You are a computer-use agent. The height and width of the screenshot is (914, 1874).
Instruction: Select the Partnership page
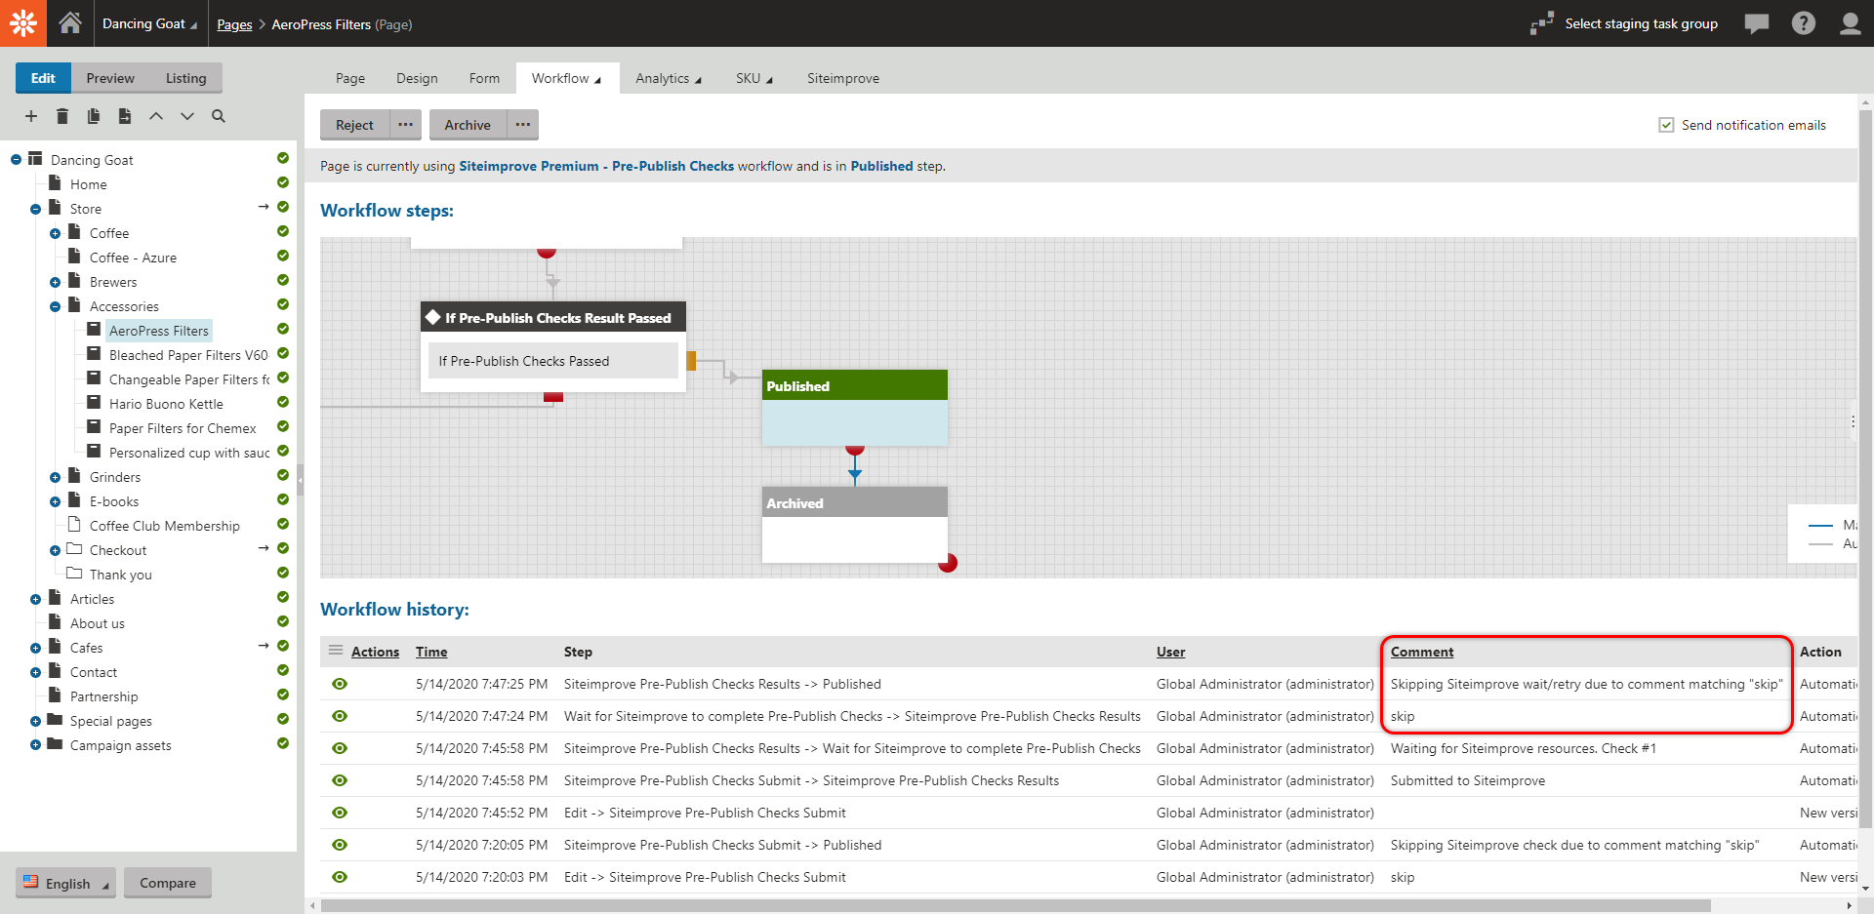103,696
